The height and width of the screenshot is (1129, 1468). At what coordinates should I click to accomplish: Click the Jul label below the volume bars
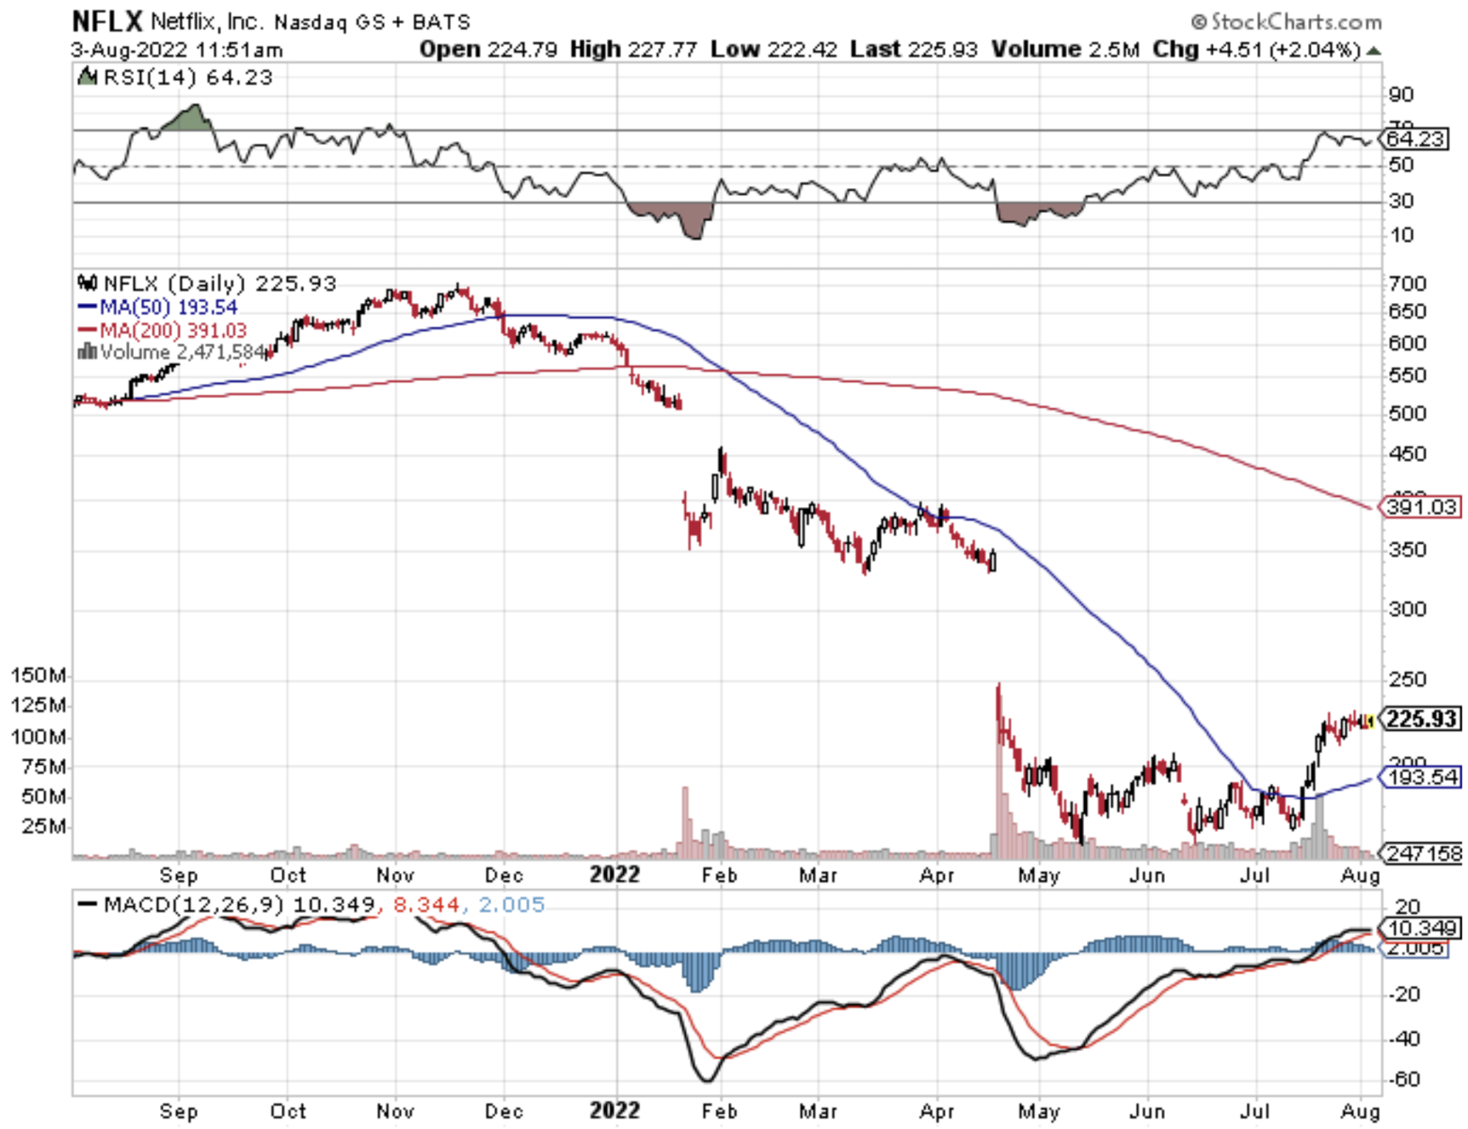pyautogui.click(x=1255, y=875)
